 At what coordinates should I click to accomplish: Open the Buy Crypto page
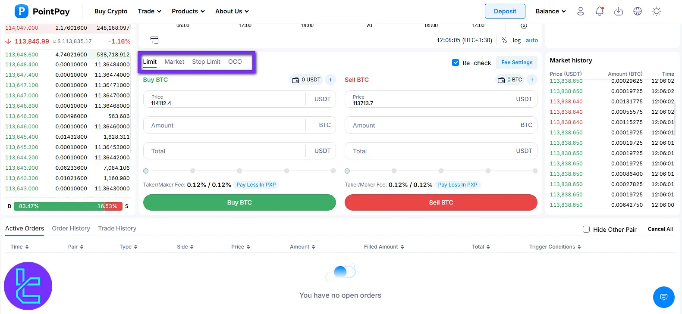(x=111, y=11)
